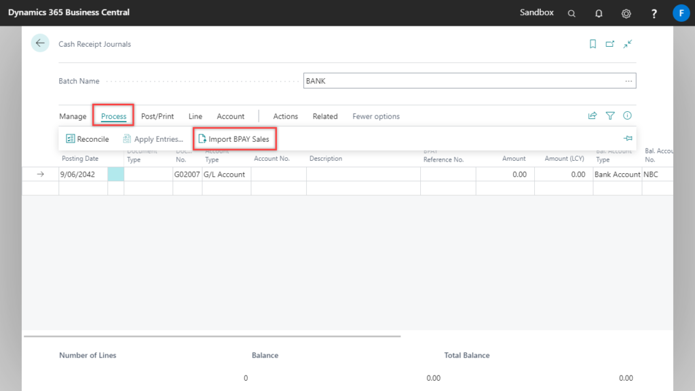Open the Actions menu
Screen dimensions: 695x391
pos(285,116)
